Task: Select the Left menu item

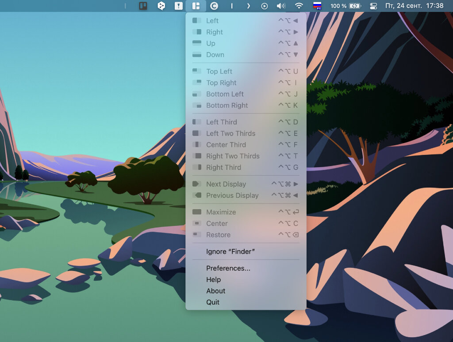Action: [246, 20]
